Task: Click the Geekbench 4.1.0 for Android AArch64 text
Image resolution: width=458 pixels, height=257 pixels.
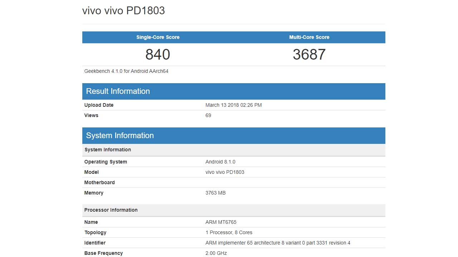Action: tap(126, 71)
